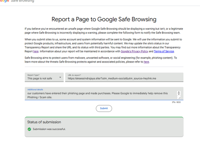Click the text area resize handle
This screenshot has height=145, width=200.
(179, 98)
